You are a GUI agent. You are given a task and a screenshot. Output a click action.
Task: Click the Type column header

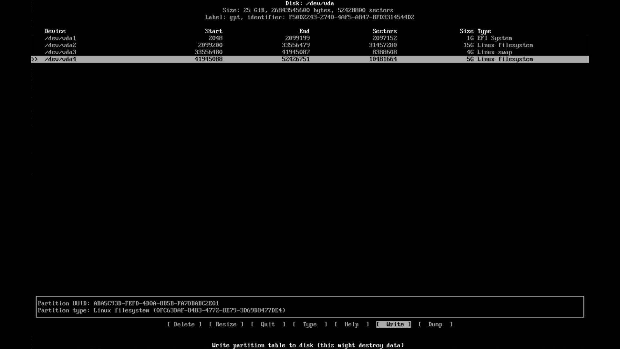484,31
